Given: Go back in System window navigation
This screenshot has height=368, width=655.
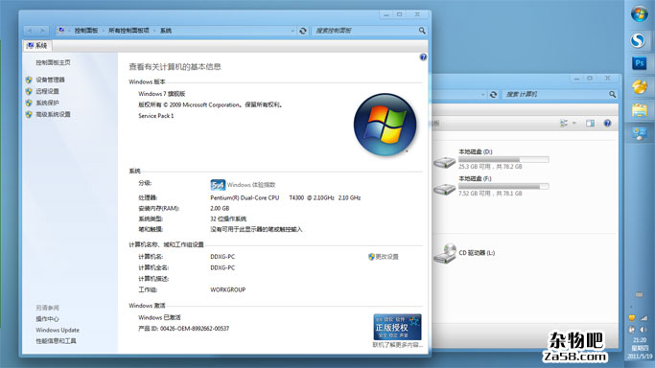Looking at the screenshot, I should 29,31.
